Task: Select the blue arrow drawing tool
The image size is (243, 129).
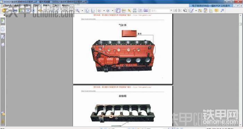Action: pyautogui.click(x=222, y=10)
